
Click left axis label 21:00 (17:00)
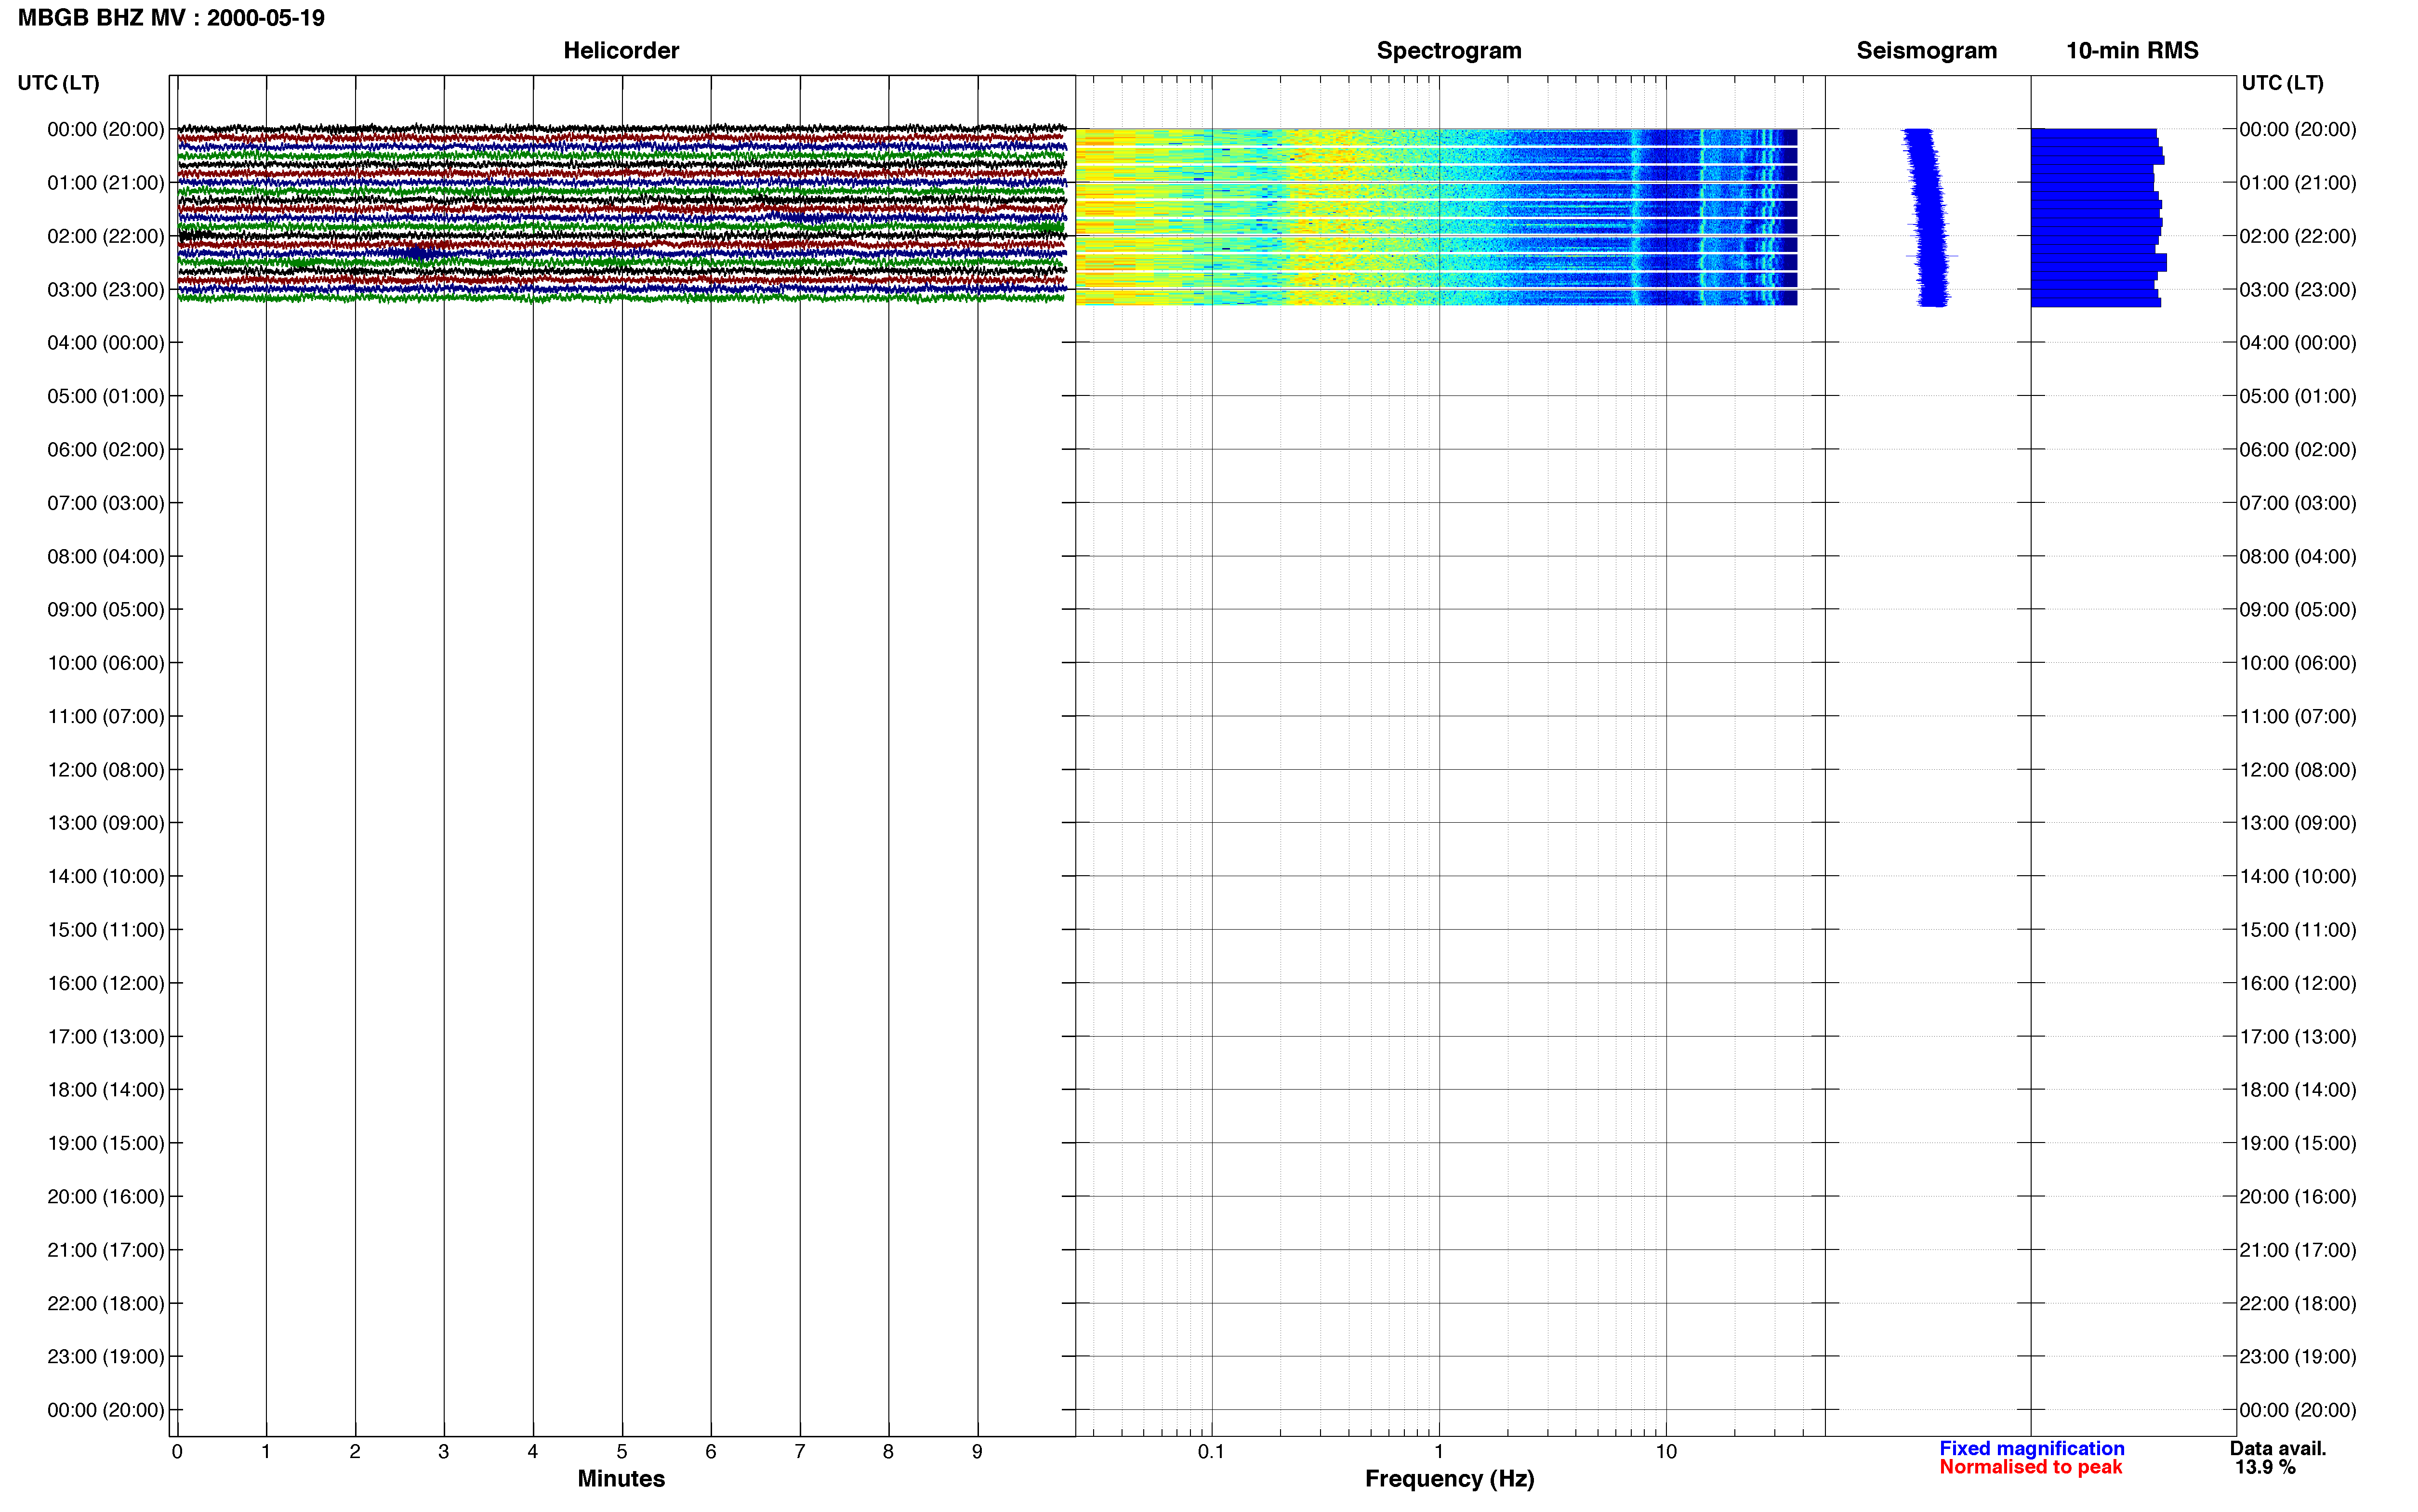(106, 1250)
